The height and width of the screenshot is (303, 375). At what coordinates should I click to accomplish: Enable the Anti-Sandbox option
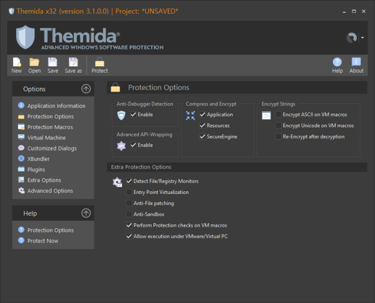pyautogui.click(x=129, y=215)
